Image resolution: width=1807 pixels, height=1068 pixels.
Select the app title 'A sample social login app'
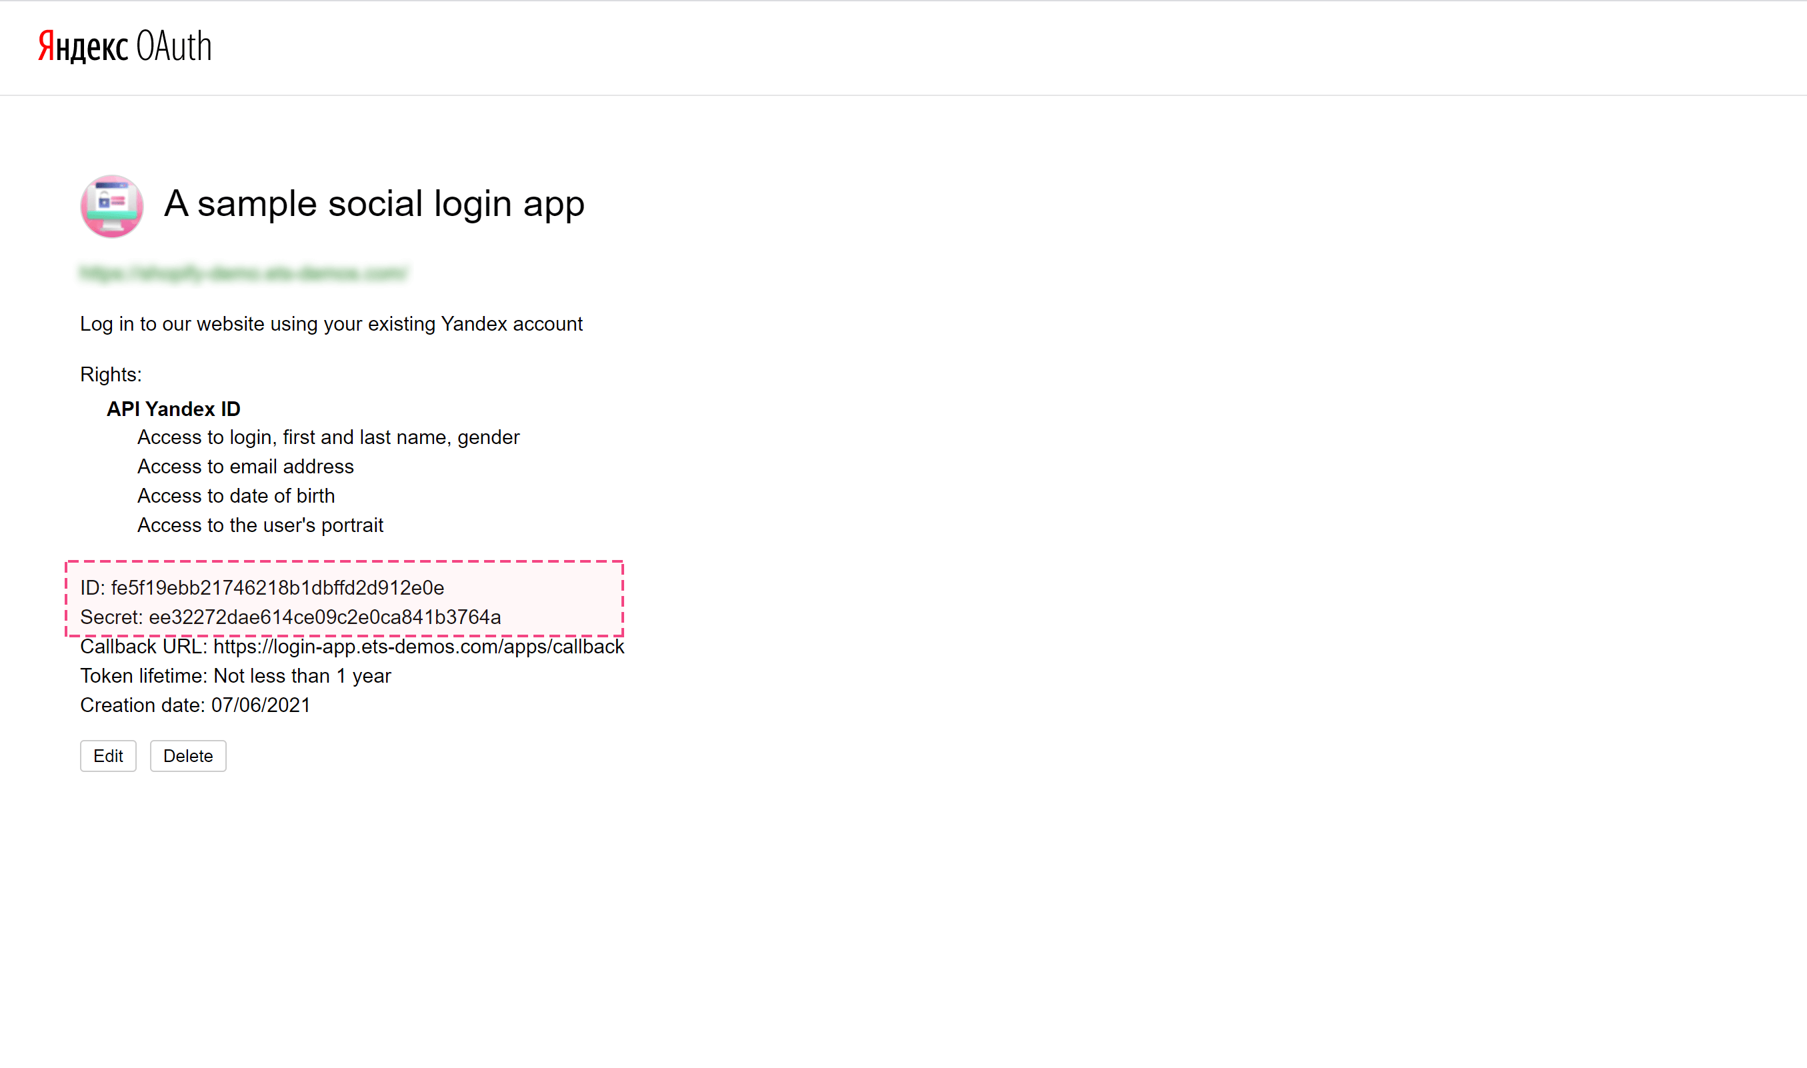374,204
